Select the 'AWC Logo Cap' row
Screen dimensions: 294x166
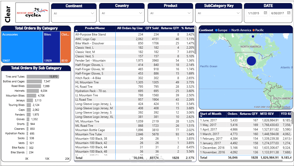(134, 39)
